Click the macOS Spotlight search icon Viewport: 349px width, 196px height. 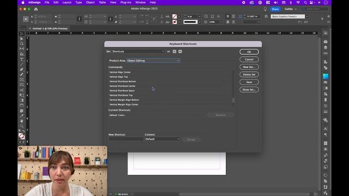tap(305, 2)
